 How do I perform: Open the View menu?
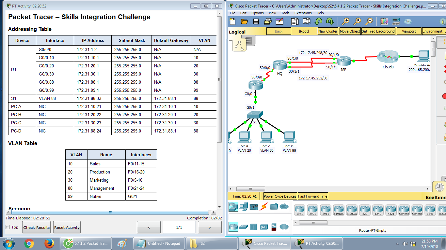tap(272, 13)
